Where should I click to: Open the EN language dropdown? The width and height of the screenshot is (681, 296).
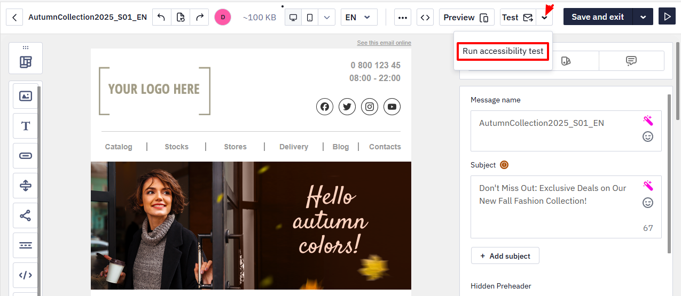click(x=359, y=17)
